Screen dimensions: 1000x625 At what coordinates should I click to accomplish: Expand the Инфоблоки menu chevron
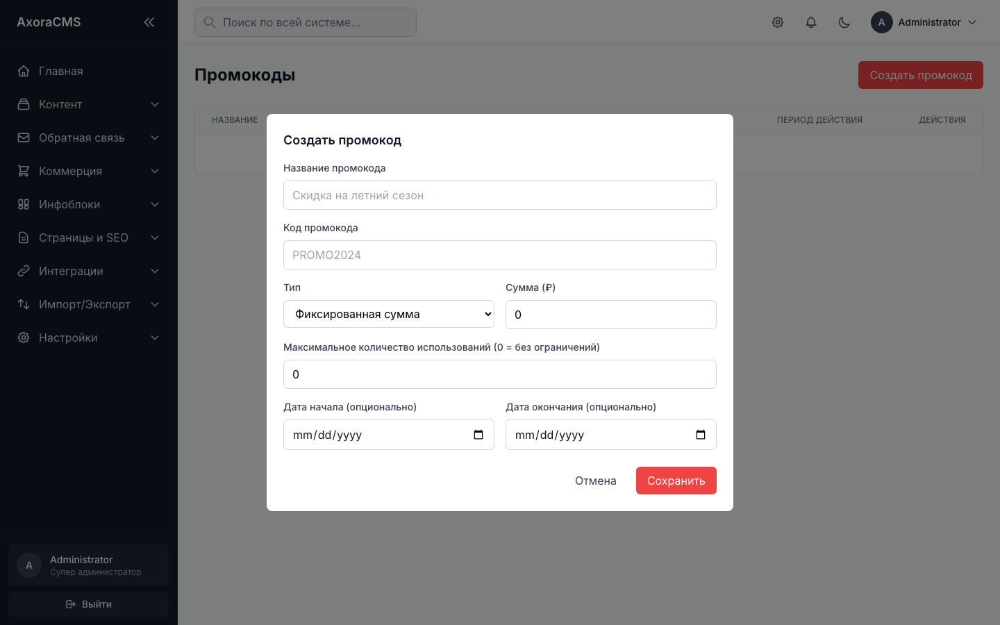tap(155, 204)
